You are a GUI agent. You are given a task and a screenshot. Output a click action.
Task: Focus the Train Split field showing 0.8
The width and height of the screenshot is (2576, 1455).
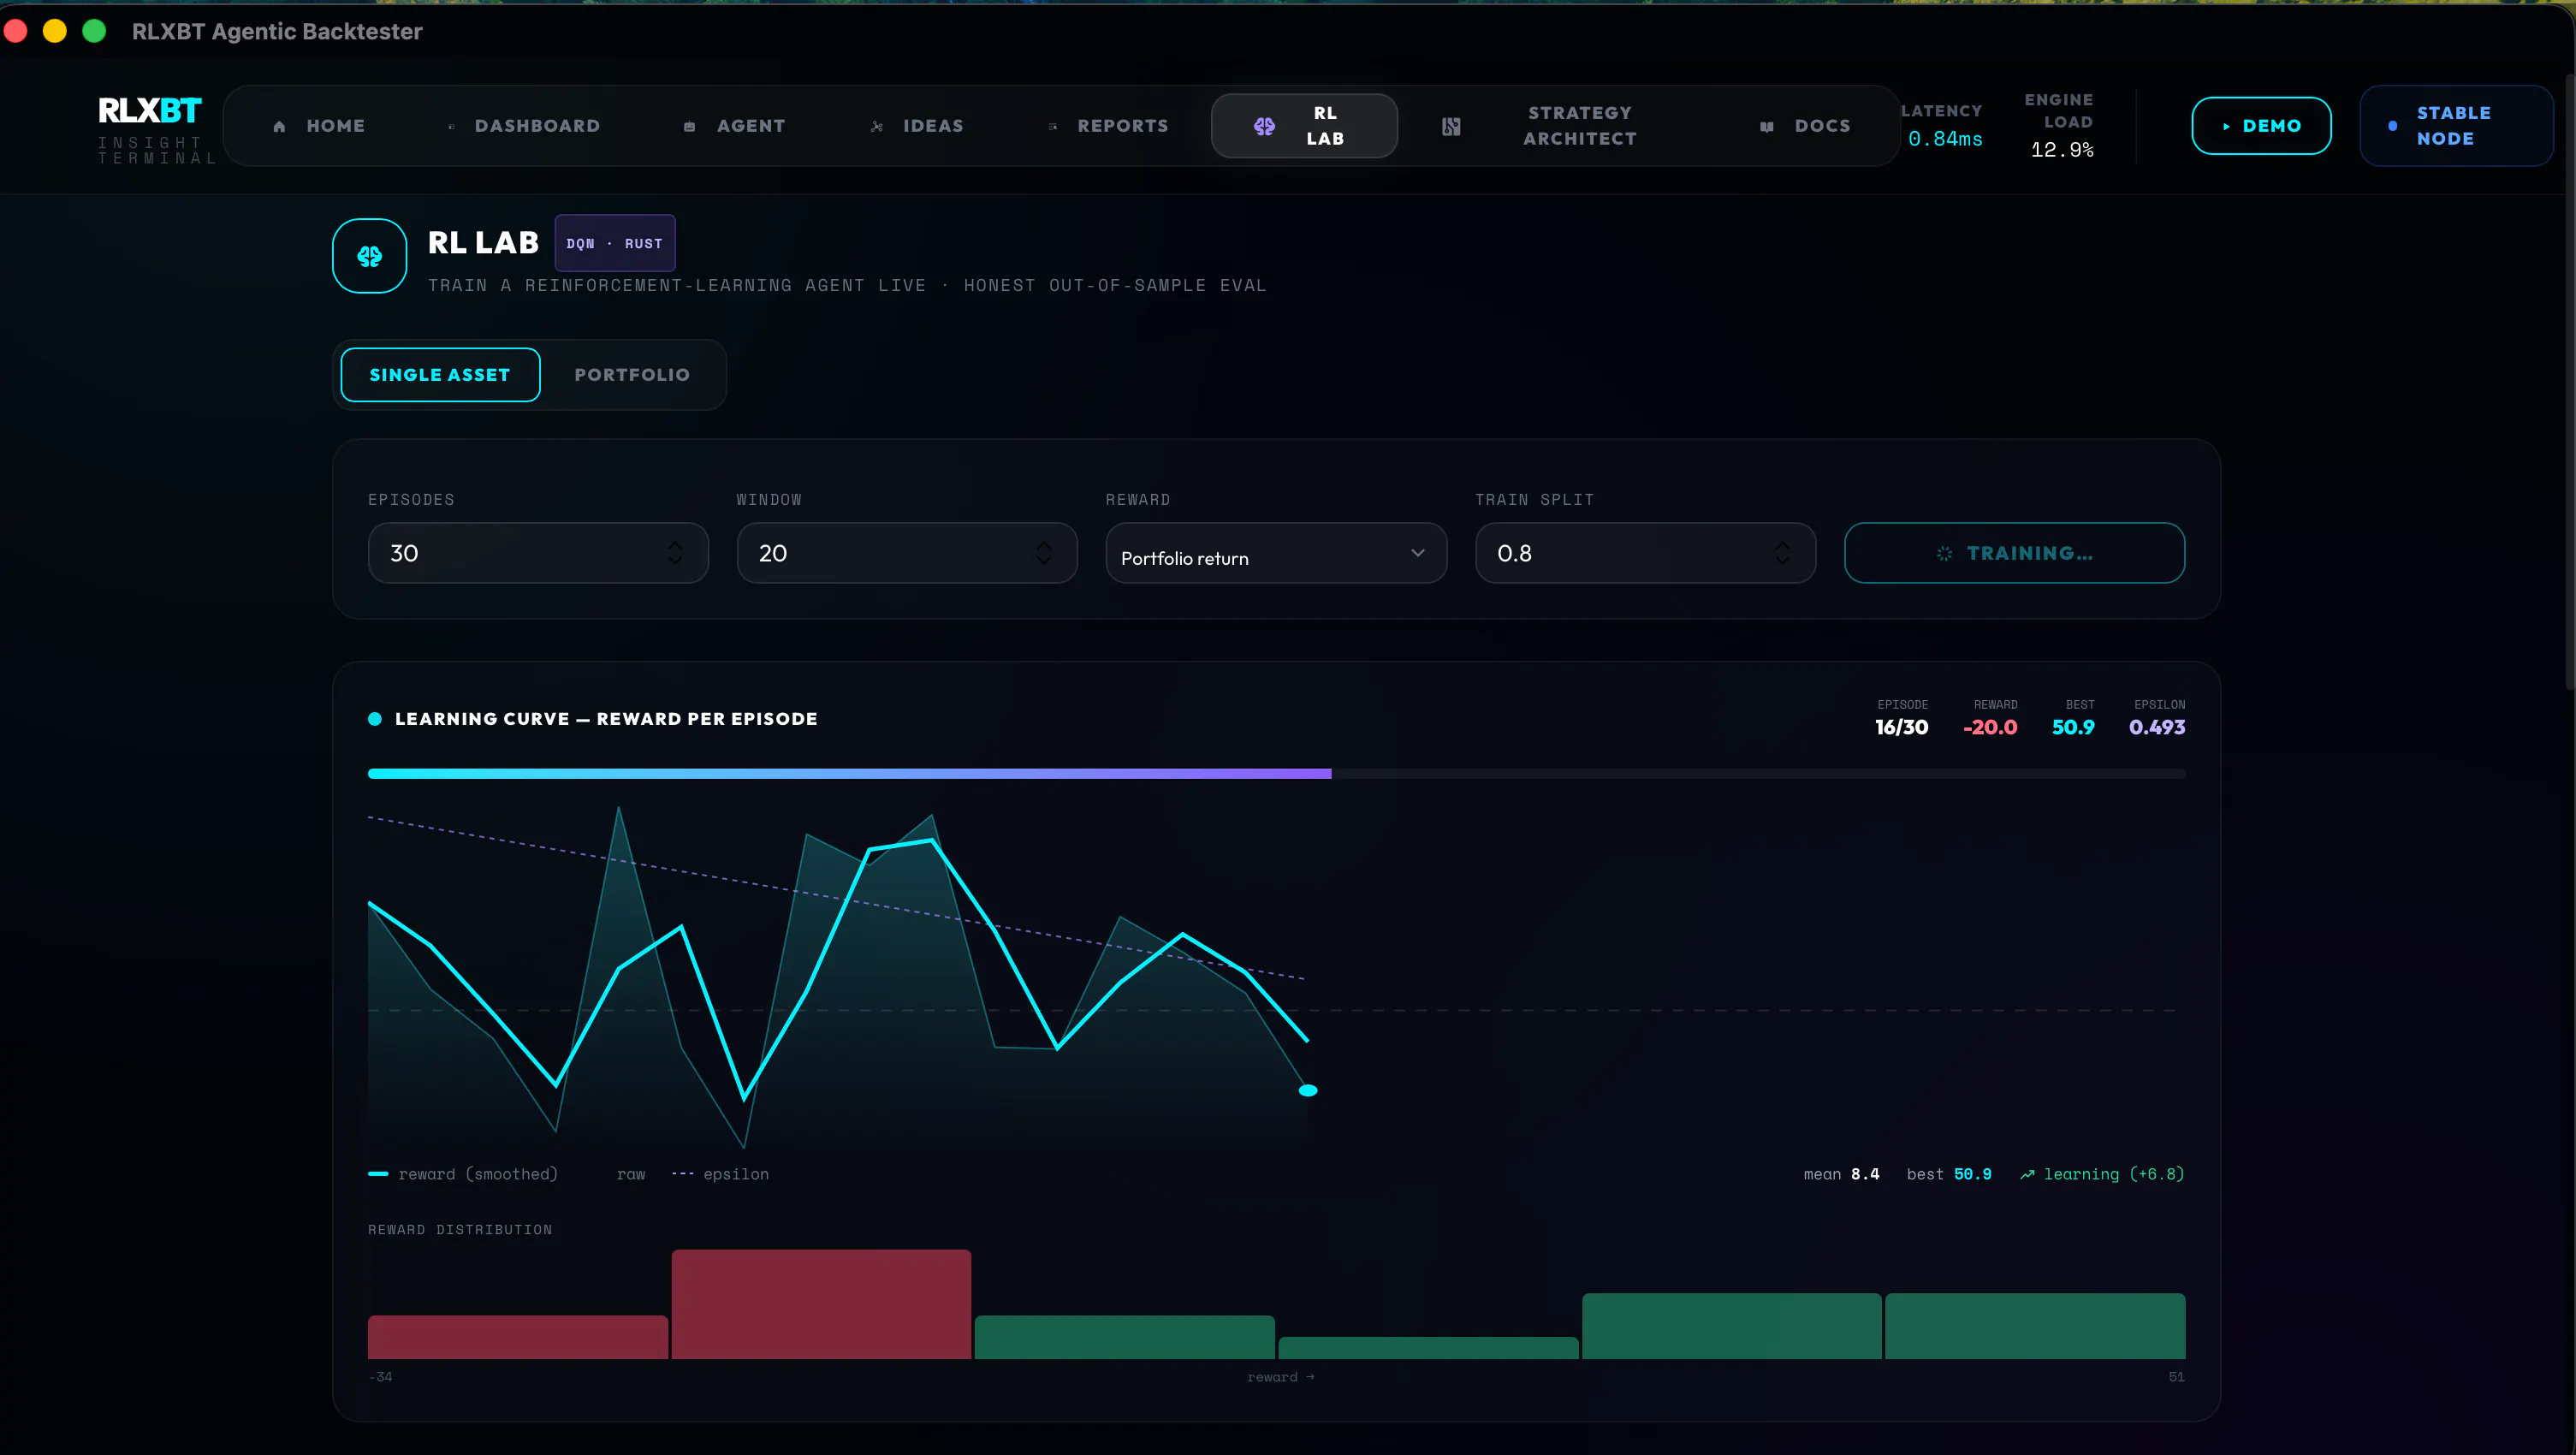(1645, 553)
